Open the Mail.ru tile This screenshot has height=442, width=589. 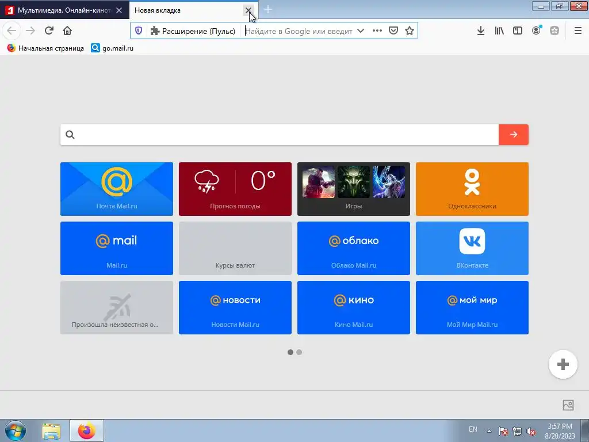pyautogui.click(x=117, y=249)
